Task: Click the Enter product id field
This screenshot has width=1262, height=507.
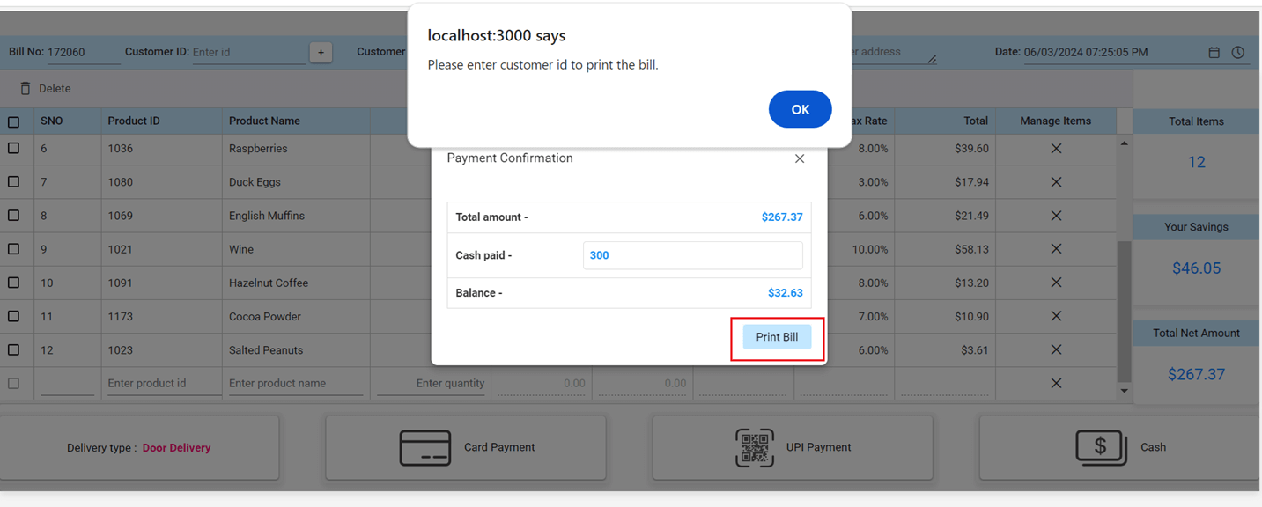Action: [x=161, y=384]
